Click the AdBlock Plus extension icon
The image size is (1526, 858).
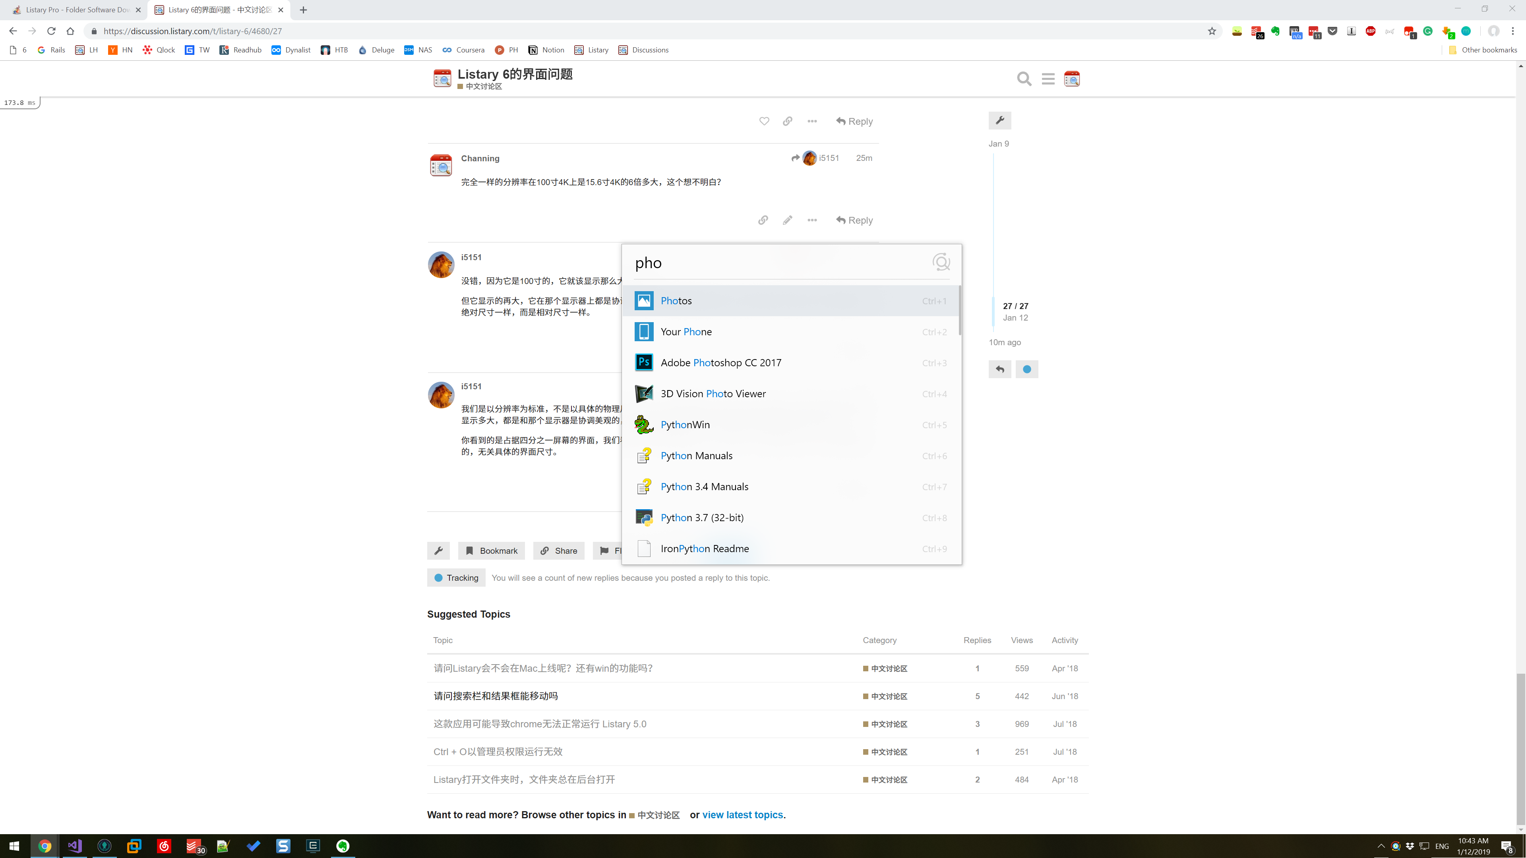tap(1370, 31)
